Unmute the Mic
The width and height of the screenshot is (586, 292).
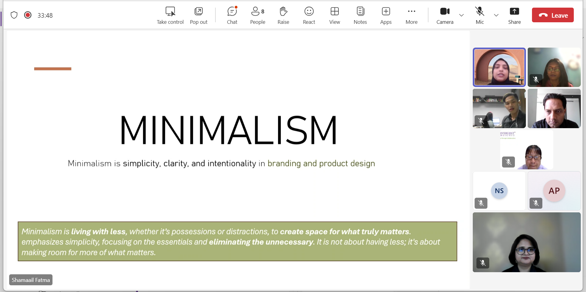coord(479,16)
